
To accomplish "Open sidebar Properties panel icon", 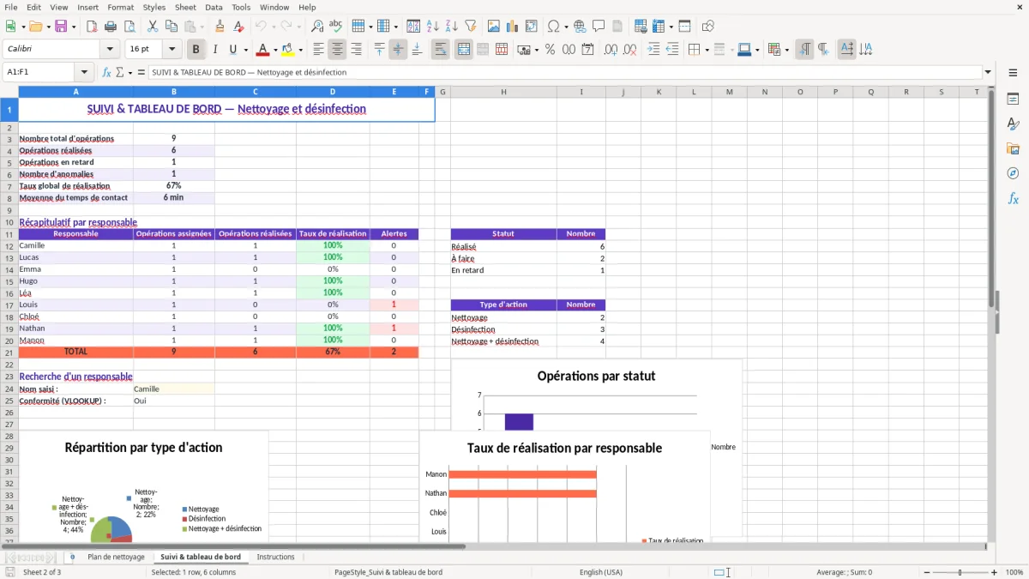I will click(1013, 100).
